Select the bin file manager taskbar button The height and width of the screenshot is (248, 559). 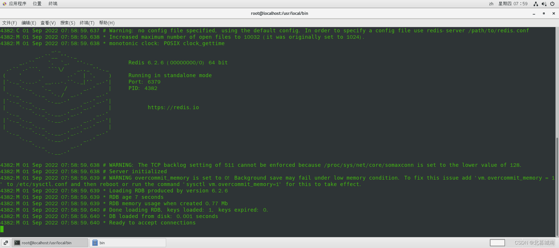pyautogui.click(x=128, y=243)
